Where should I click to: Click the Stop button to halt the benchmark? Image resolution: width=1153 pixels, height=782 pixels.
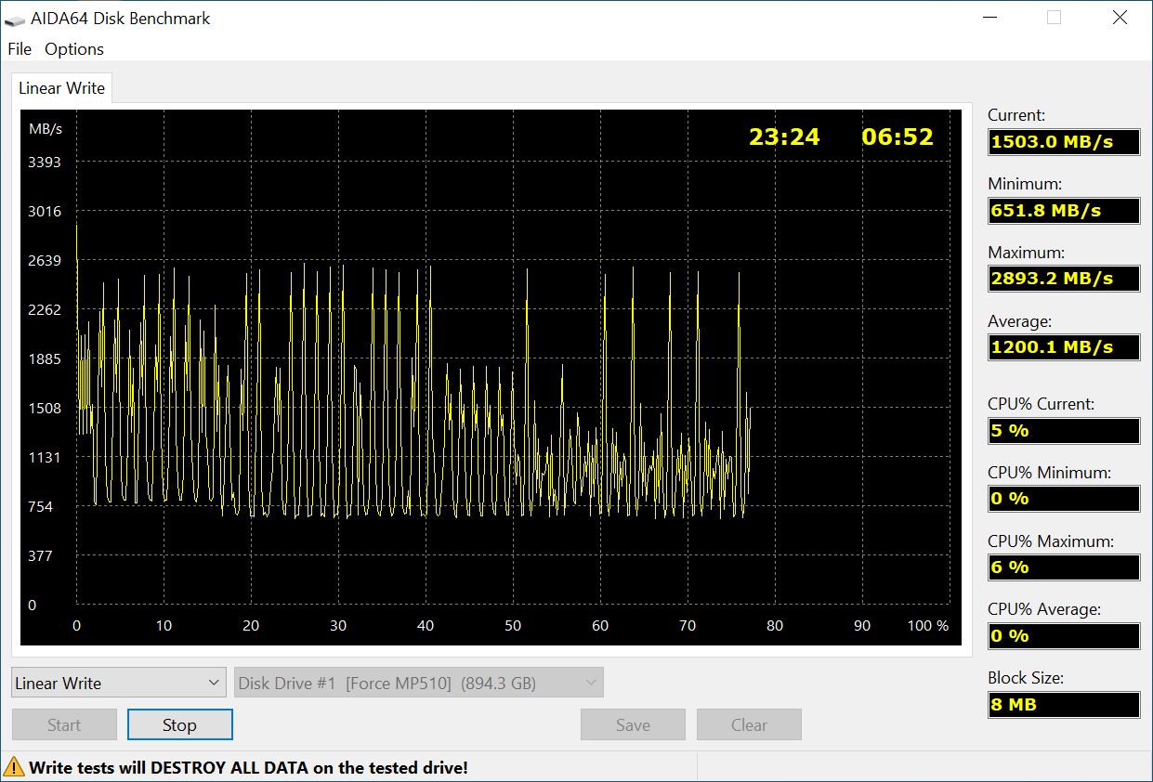[x=179, y=724]
